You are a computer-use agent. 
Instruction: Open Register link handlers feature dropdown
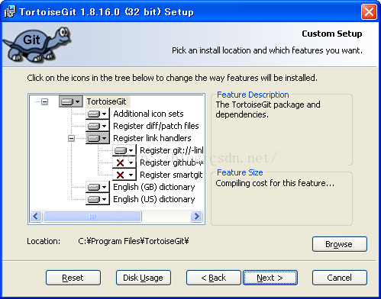(98, 138)
